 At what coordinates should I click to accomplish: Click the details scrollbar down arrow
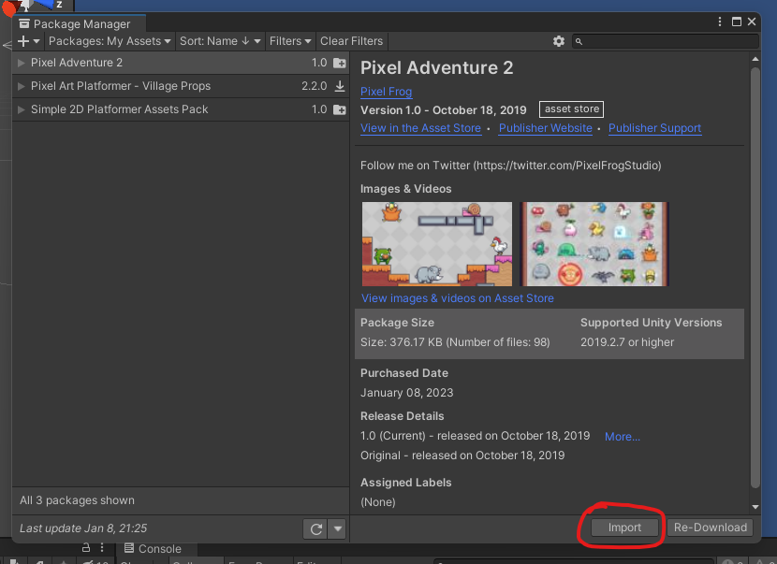click(755, 507)
